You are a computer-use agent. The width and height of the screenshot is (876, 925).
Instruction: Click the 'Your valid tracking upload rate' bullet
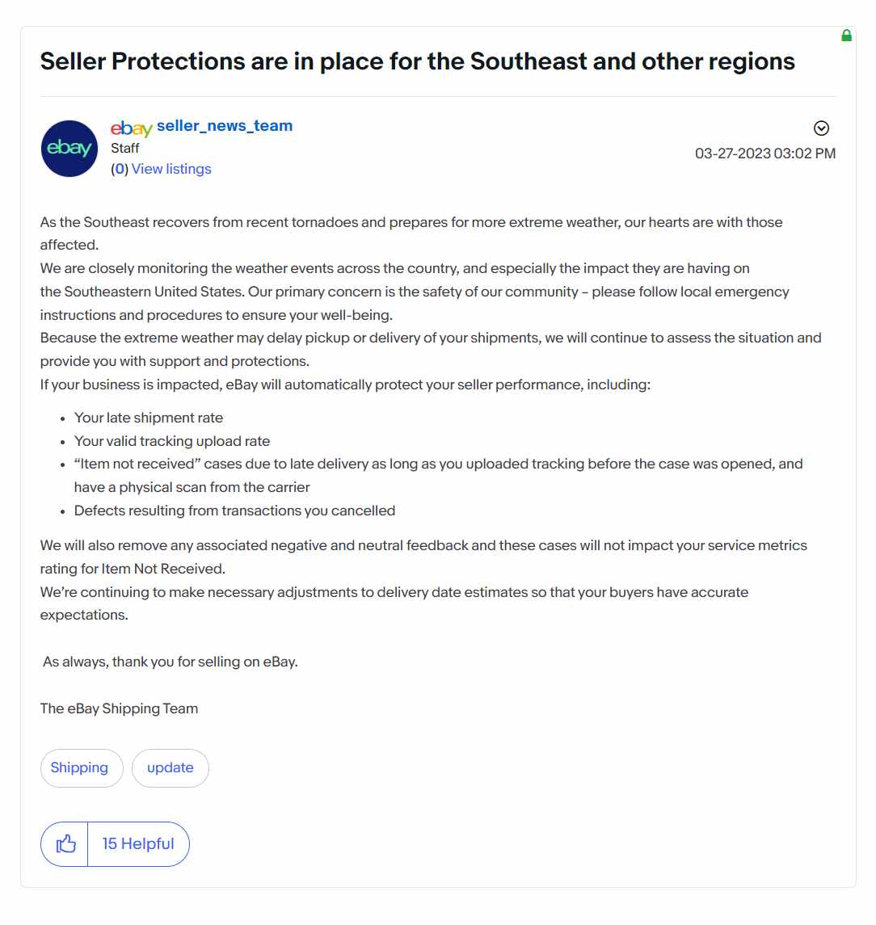coord(172,441)
